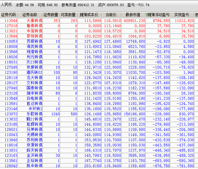
Task: Select the 龙大转债 row
Action: (x=99, y=77)
